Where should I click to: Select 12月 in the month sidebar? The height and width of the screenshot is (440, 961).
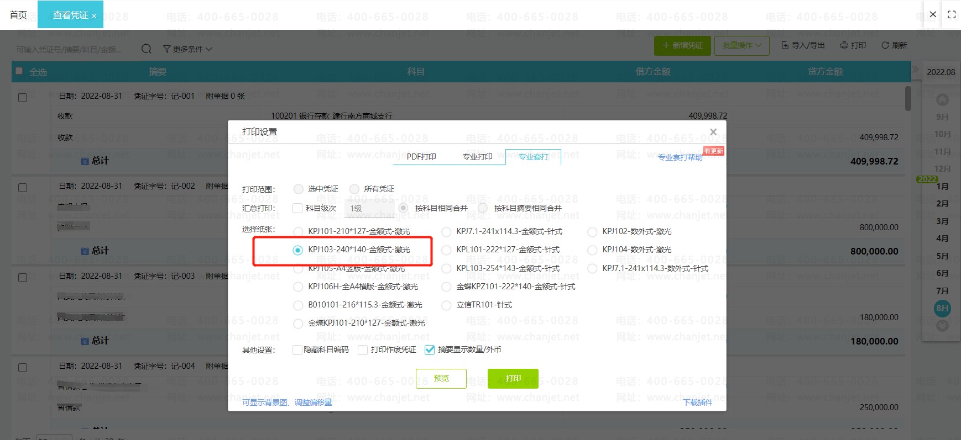coord(942,169)
